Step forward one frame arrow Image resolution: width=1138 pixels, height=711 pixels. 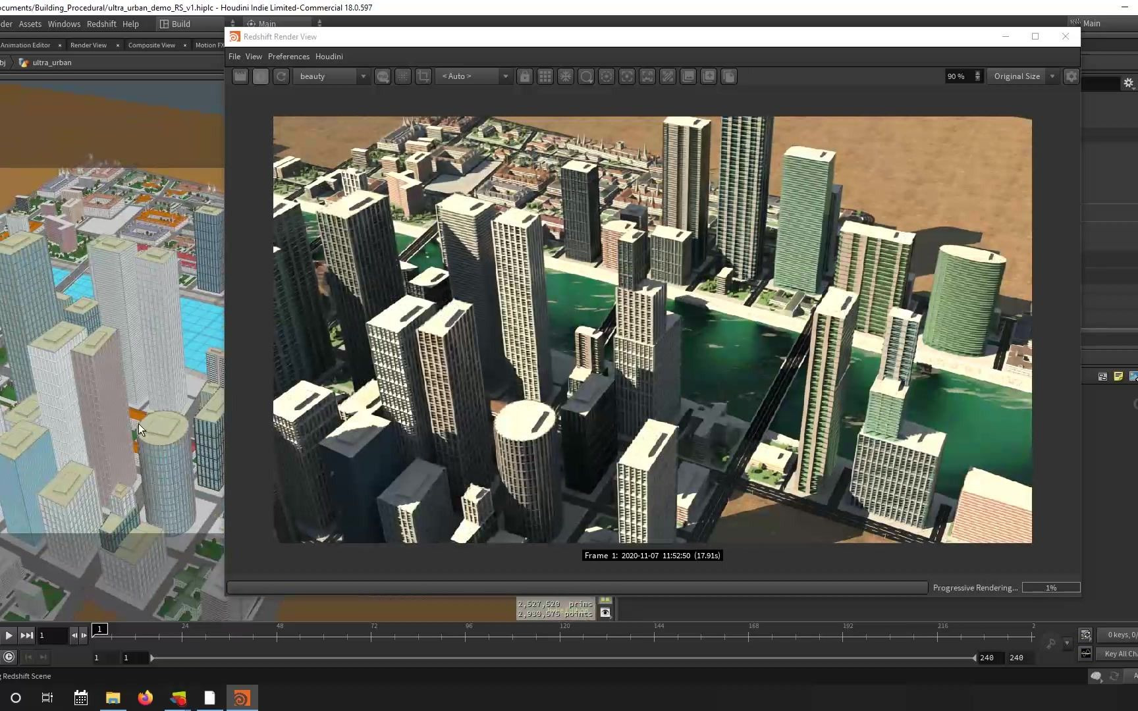click(x=84, y=635)
